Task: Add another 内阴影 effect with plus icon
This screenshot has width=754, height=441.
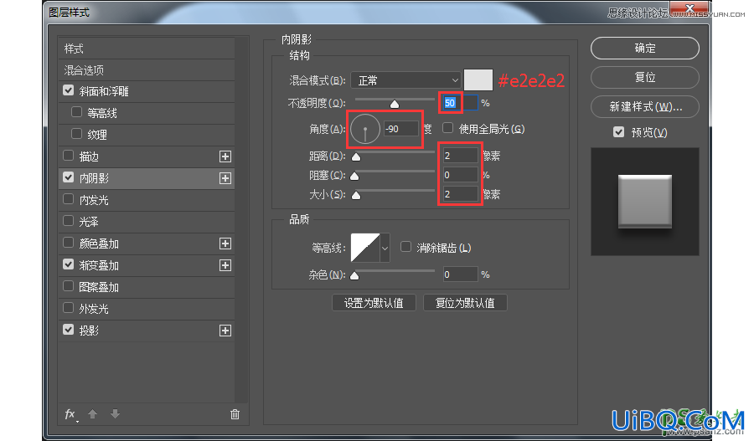Action: coord(225,178)
